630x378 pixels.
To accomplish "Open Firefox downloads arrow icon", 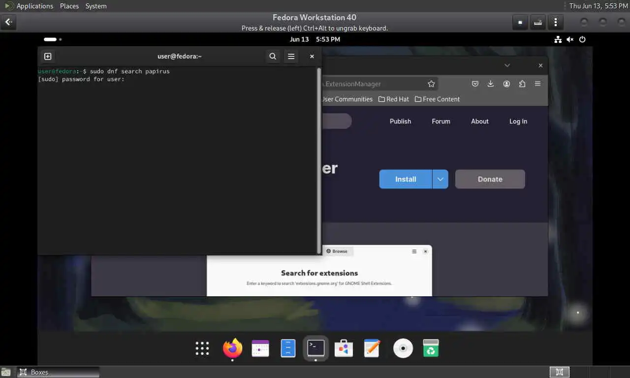I will [491, 84].
